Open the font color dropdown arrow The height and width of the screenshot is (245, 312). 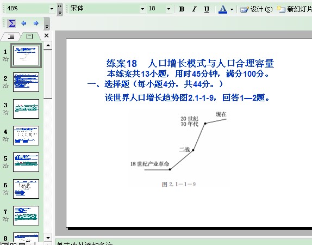tap(232, 9)
